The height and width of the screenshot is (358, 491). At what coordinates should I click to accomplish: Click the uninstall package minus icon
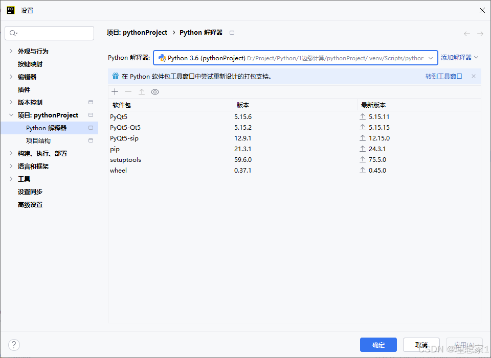tap(128, 91)
